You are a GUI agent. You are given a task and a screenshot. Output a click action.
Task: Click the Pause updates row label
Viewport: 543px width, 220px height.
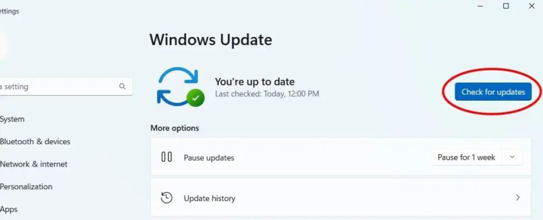209,158
